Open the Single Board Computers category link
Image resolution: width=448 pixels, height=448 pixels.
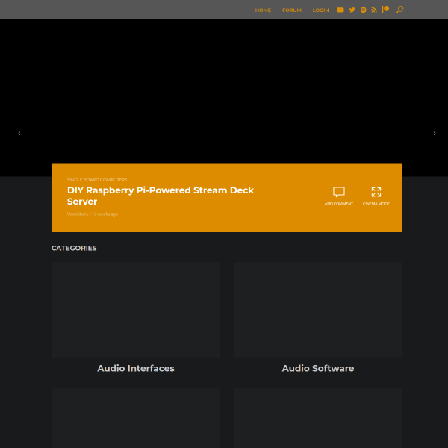(x=97, y=180)
